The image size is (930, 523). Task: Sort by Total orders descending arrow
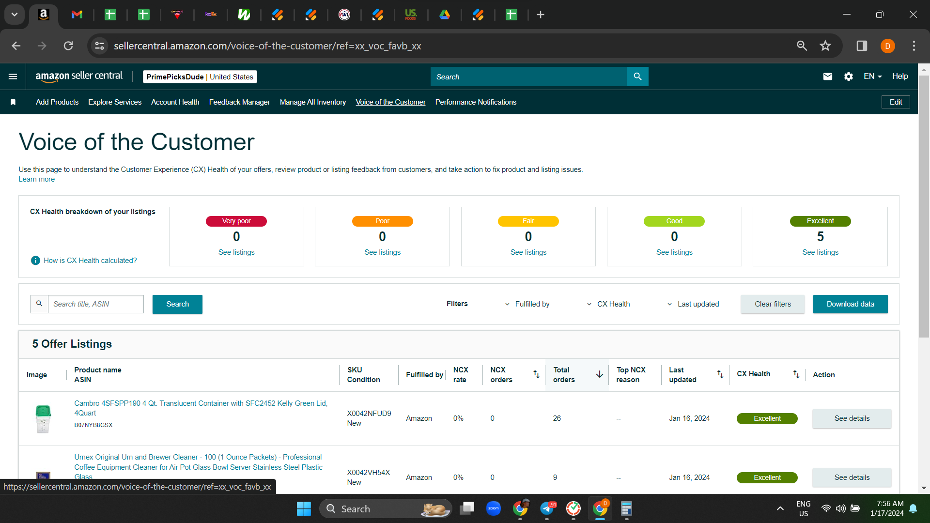coord(600,374)
